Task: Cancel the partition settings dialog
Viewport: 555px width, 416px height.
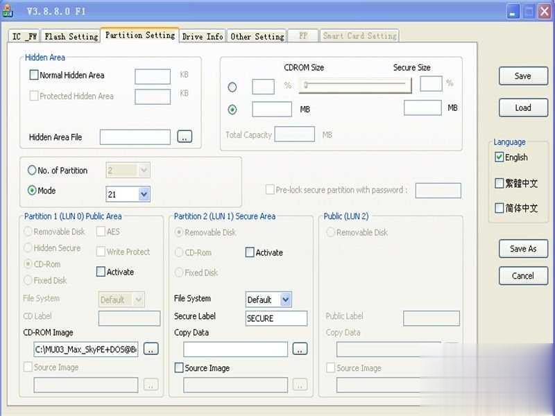Action: [523, 275]
